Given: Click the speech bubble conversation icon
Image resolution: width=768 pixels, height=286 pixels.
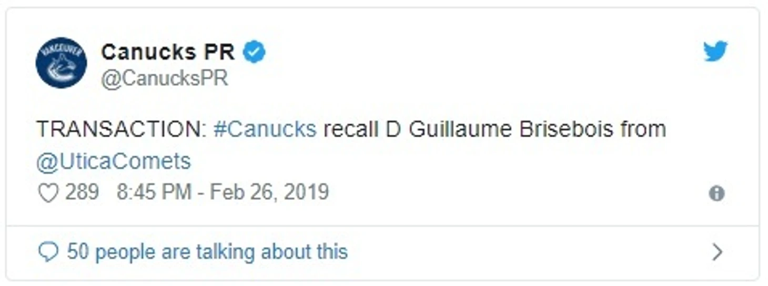Looking at the screenshot, I should pyautogui.click(x=48, y=252).
